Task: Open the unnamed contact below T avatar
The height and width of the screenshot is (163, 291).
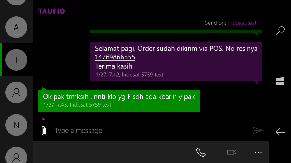Action: [16, 92]
